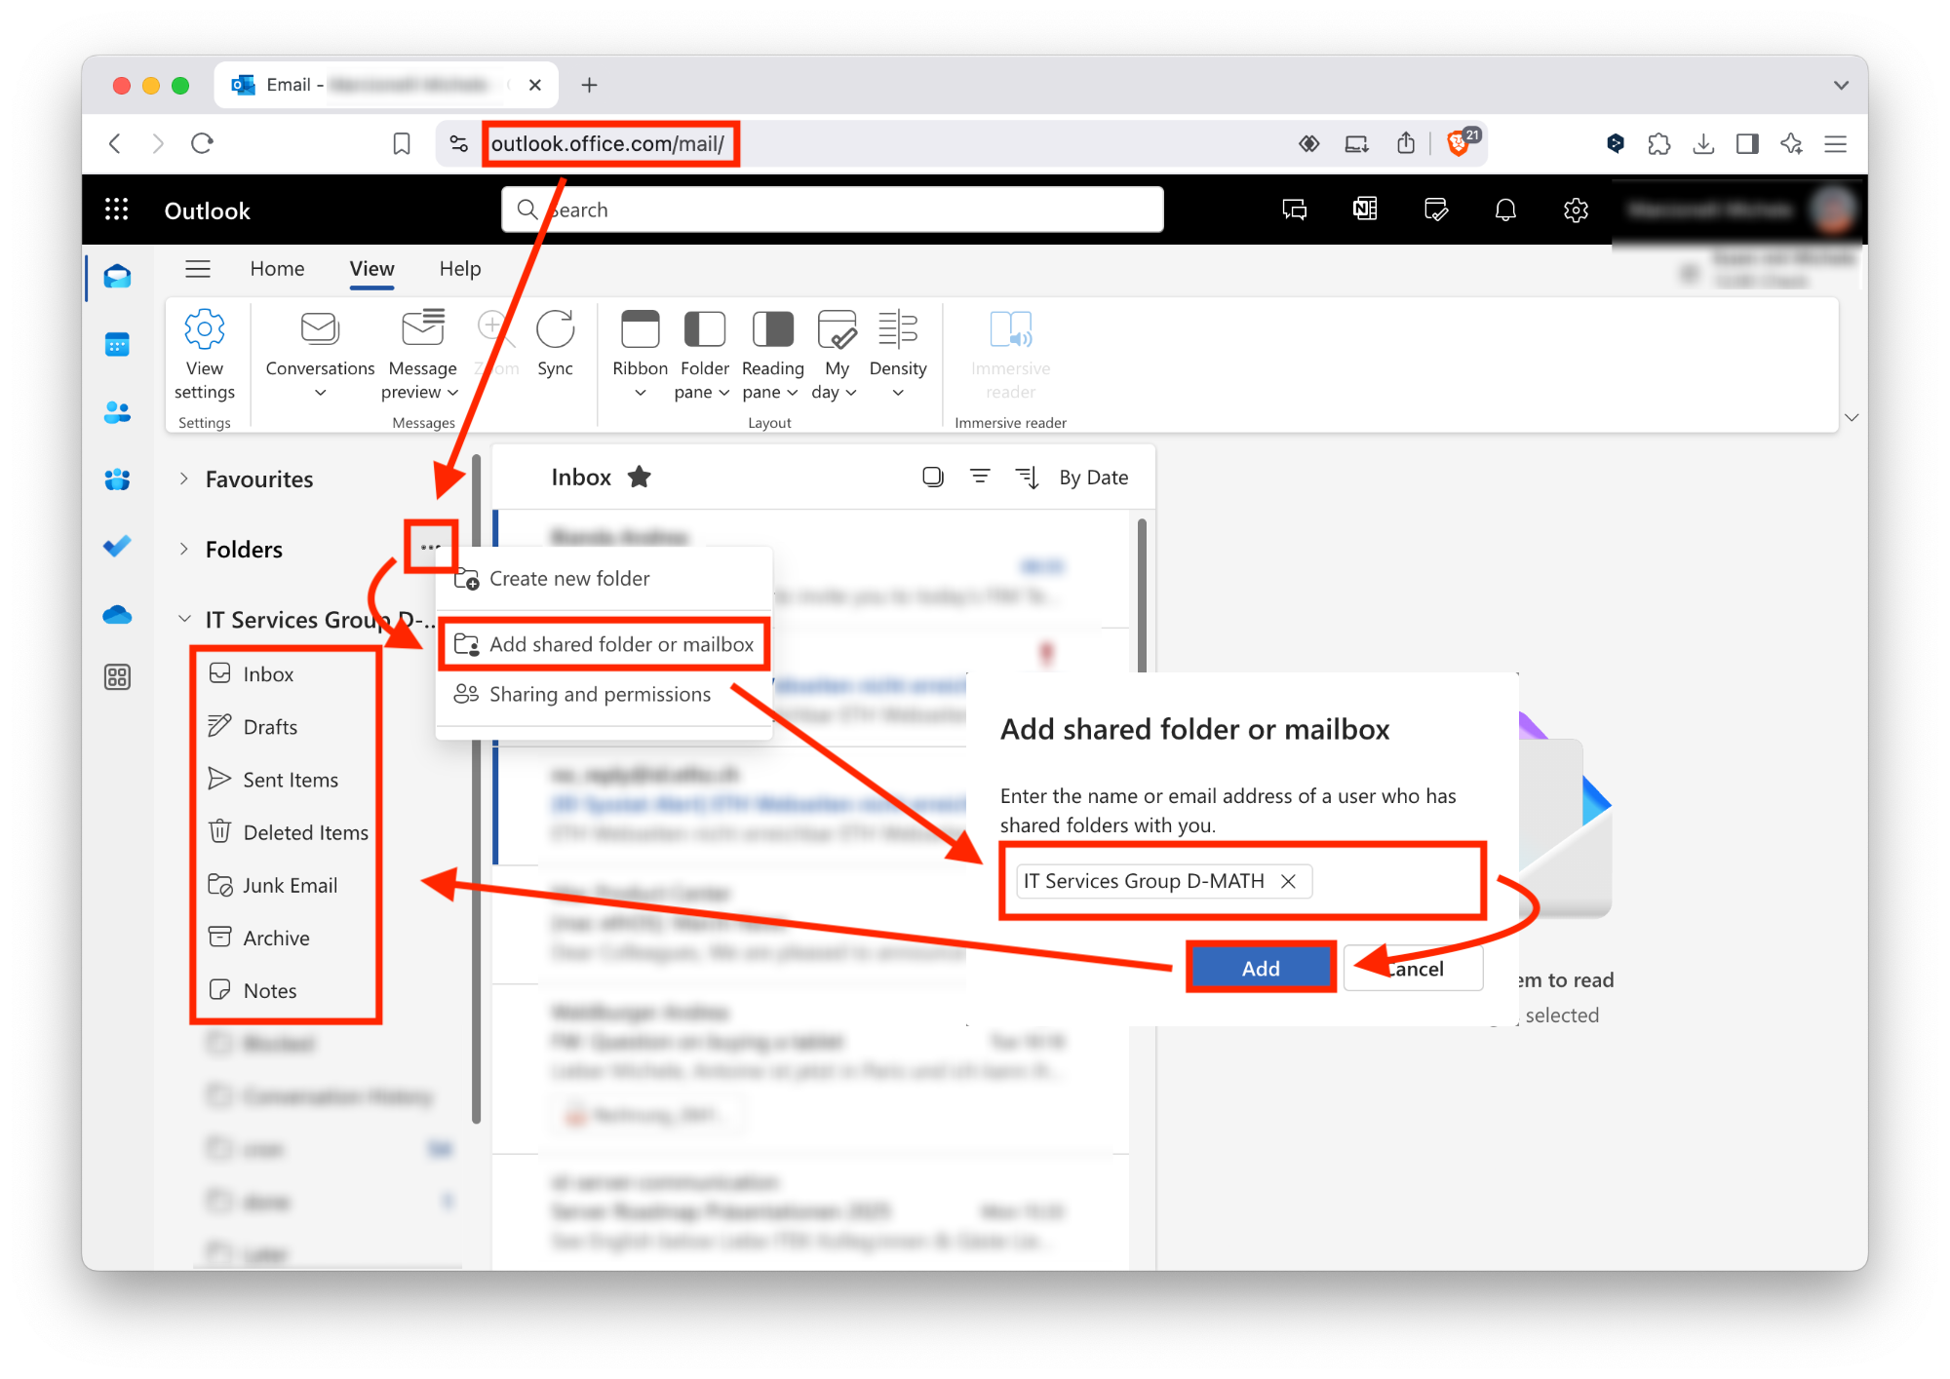The image size is (1950, 1379).
Task: Open the People contacts icon in rail
Action: [x=117, y=412]
